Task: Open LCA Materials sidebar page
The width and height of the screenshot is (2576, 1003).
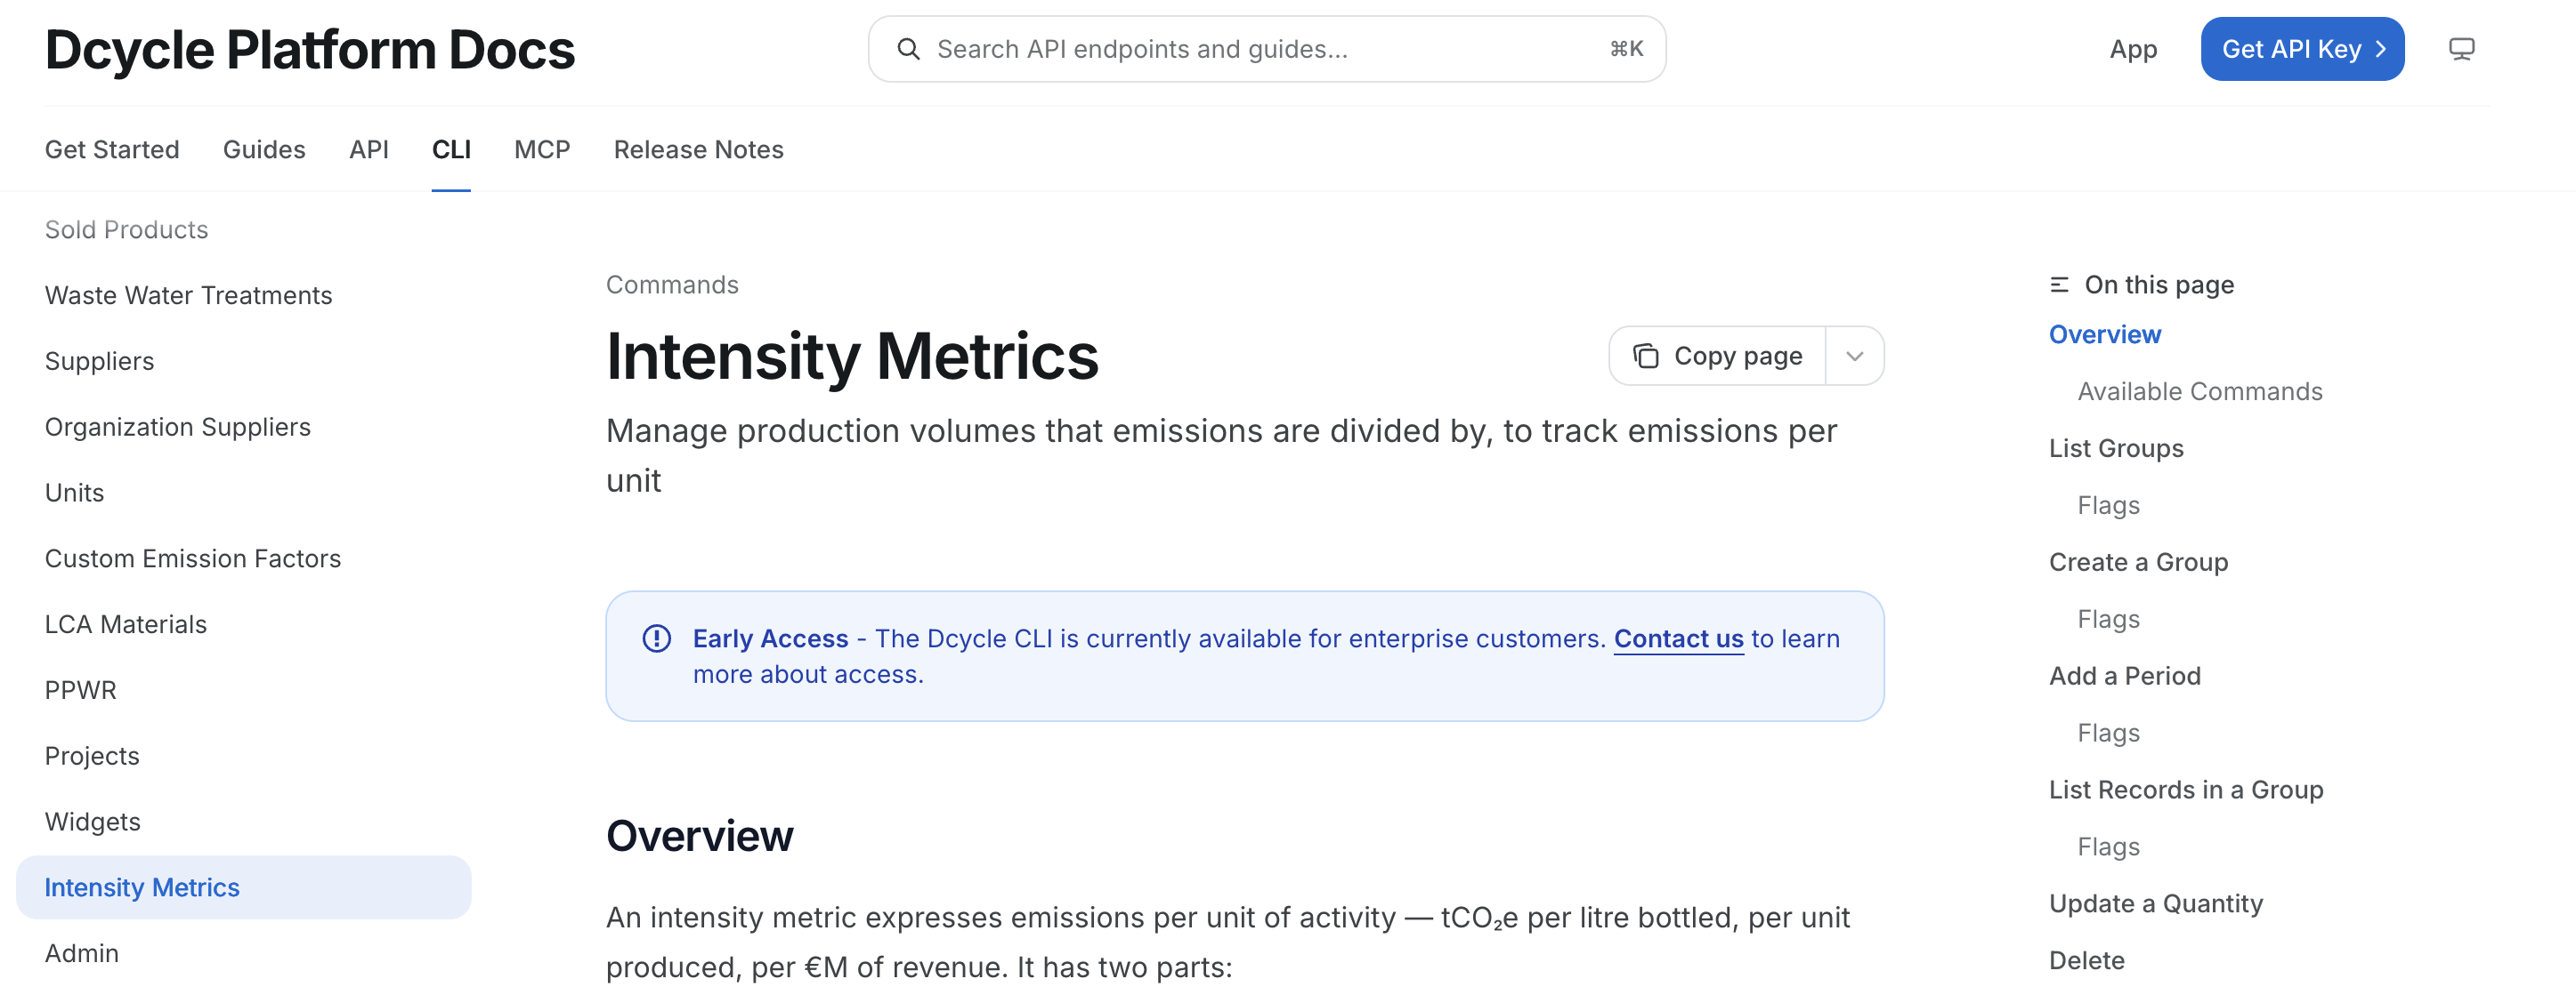Action: 126,624
